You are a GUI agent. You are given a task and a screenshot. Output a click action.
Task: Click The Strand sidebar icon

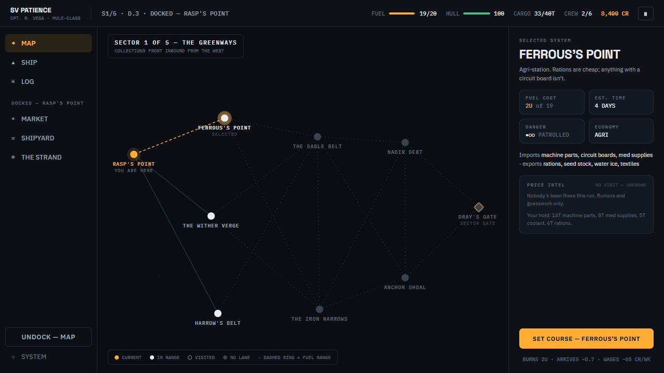pyautogui.click(x=13, y=157)
